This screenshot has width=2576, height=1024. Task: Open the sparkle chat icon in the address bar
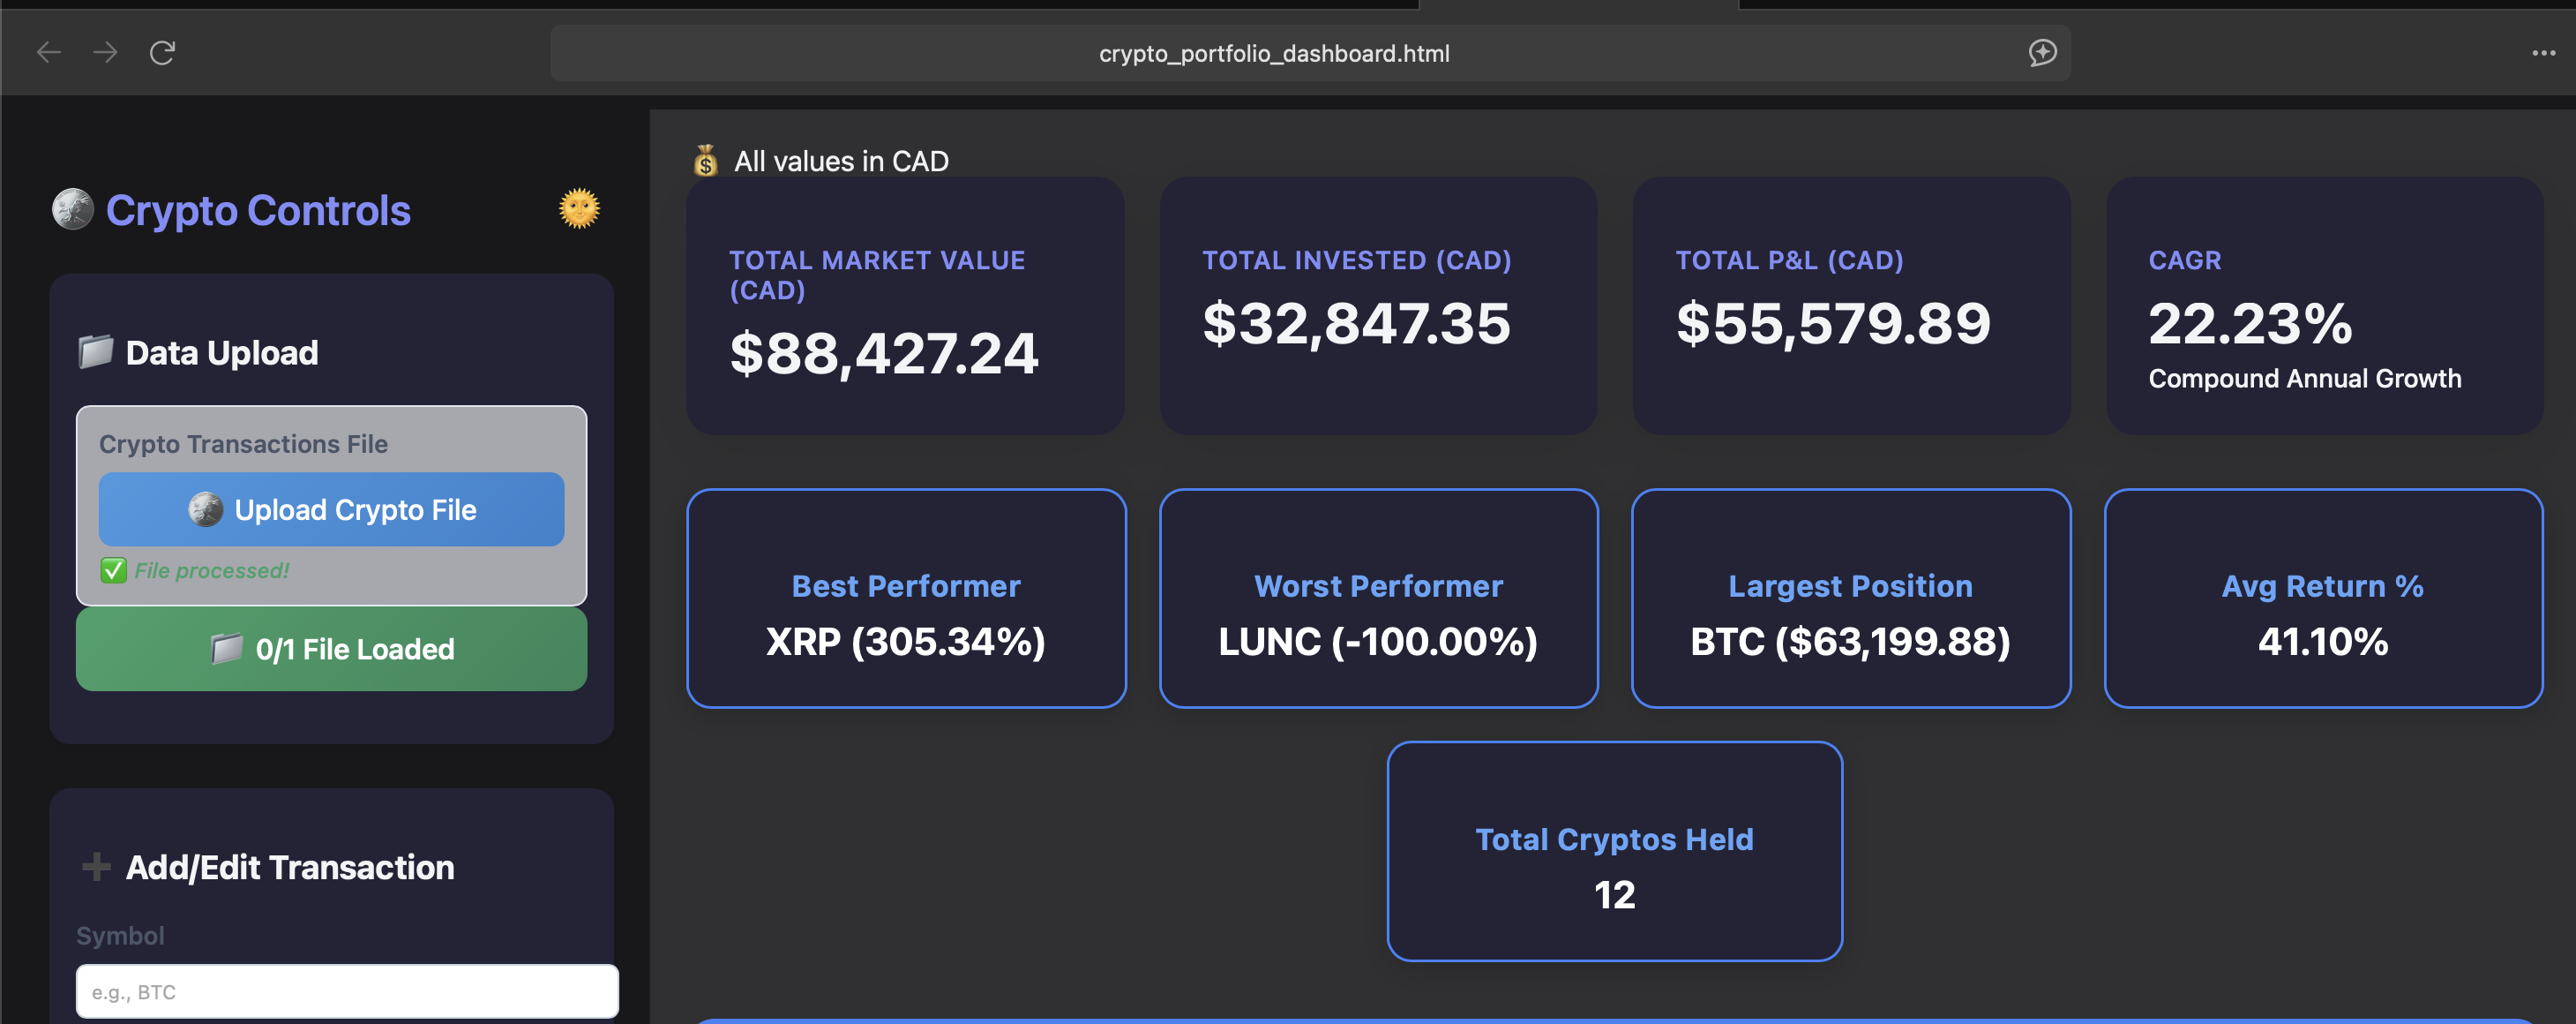[2043, 52]
